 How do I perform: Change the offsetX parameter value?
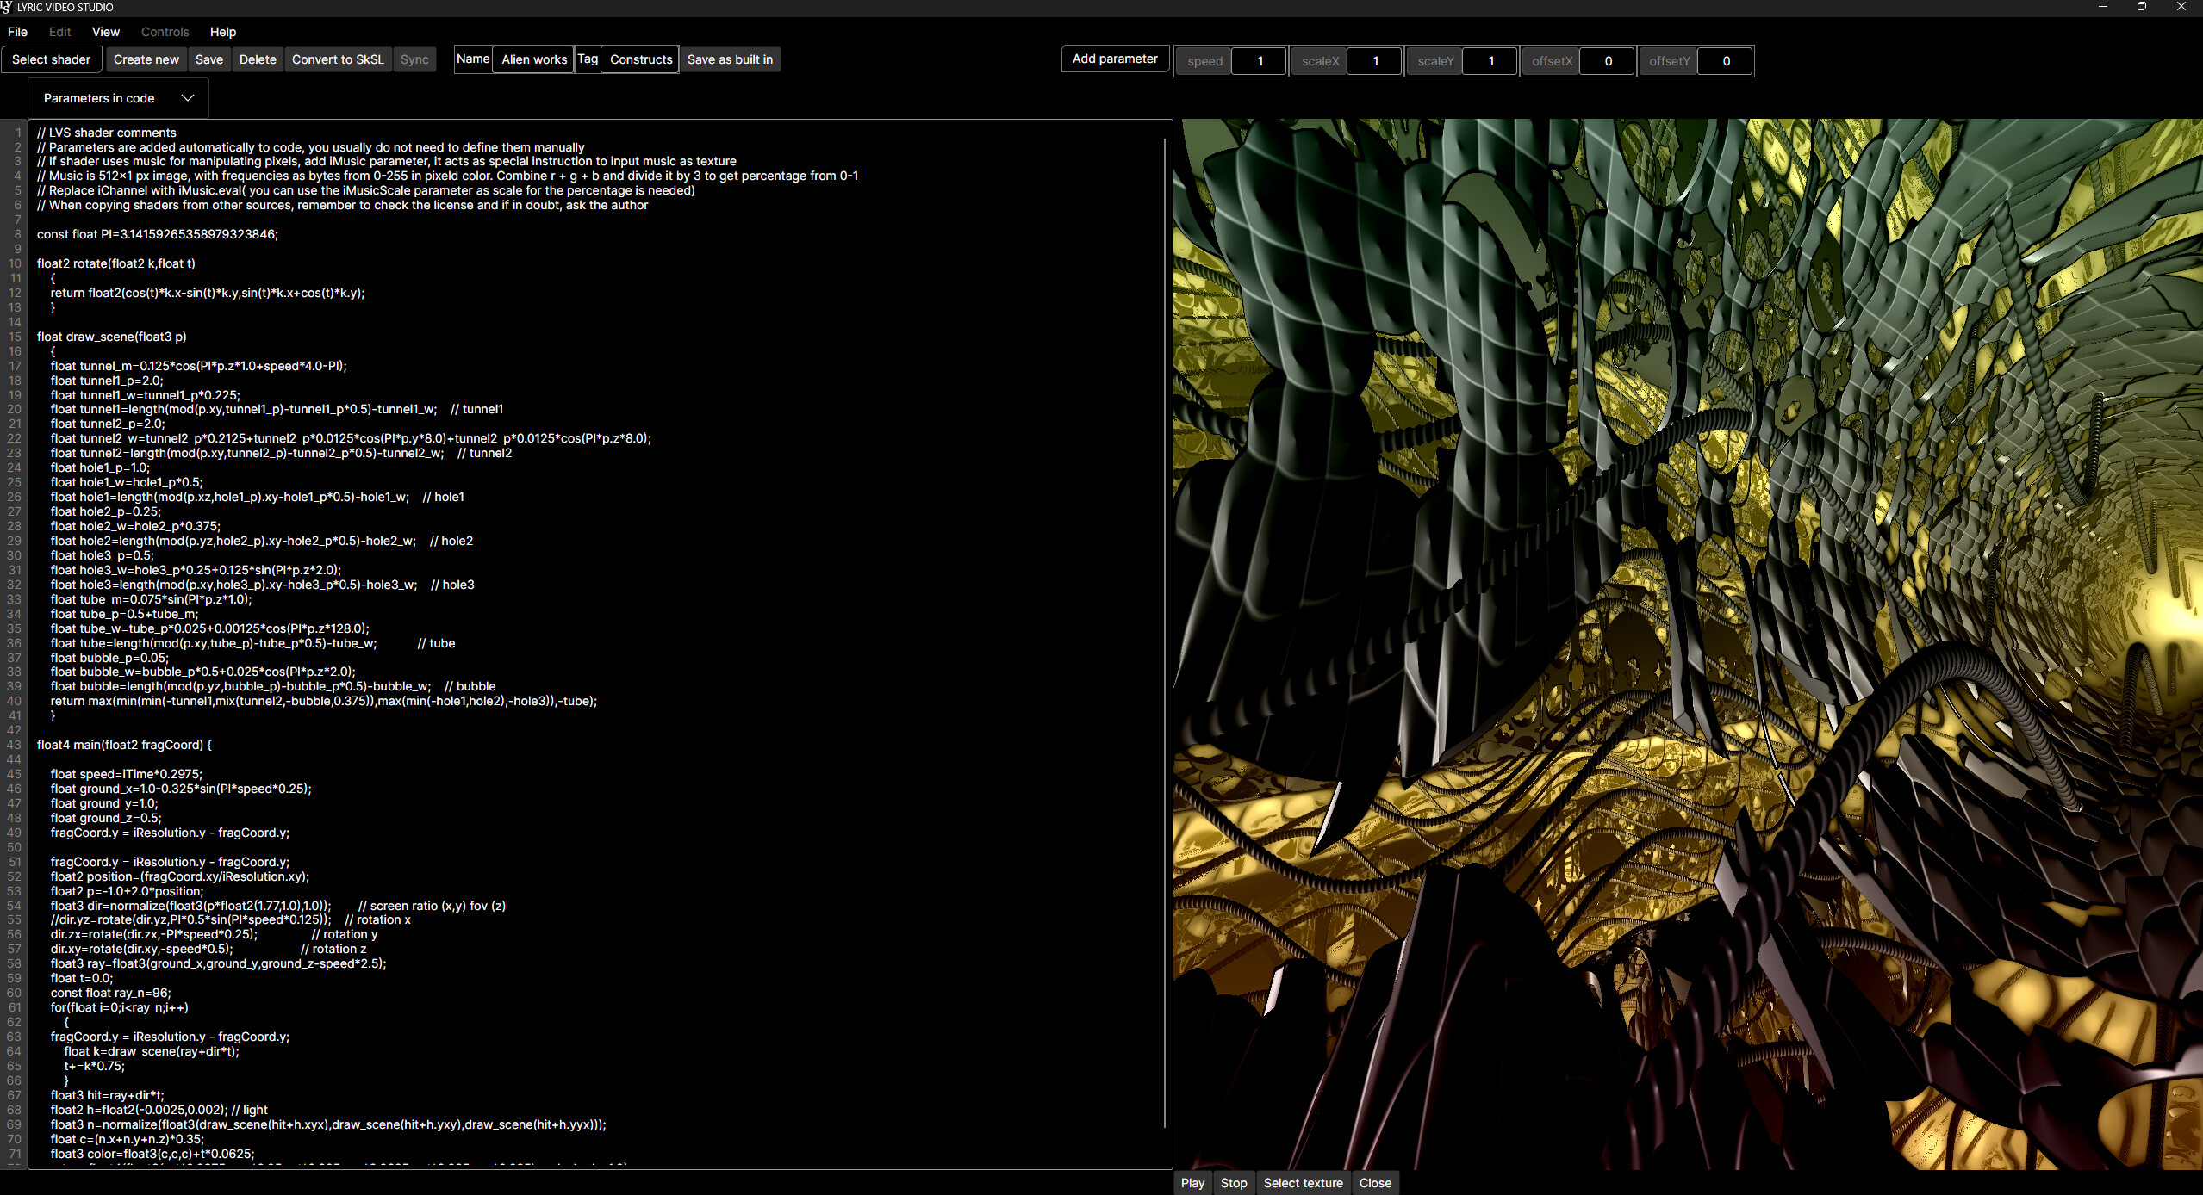tap(1607, 60)
